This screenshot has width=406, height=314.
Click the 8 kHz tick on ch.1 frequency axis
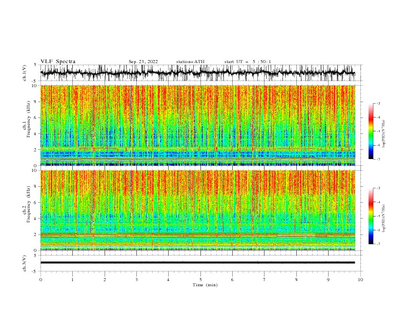tap(36, 102)
